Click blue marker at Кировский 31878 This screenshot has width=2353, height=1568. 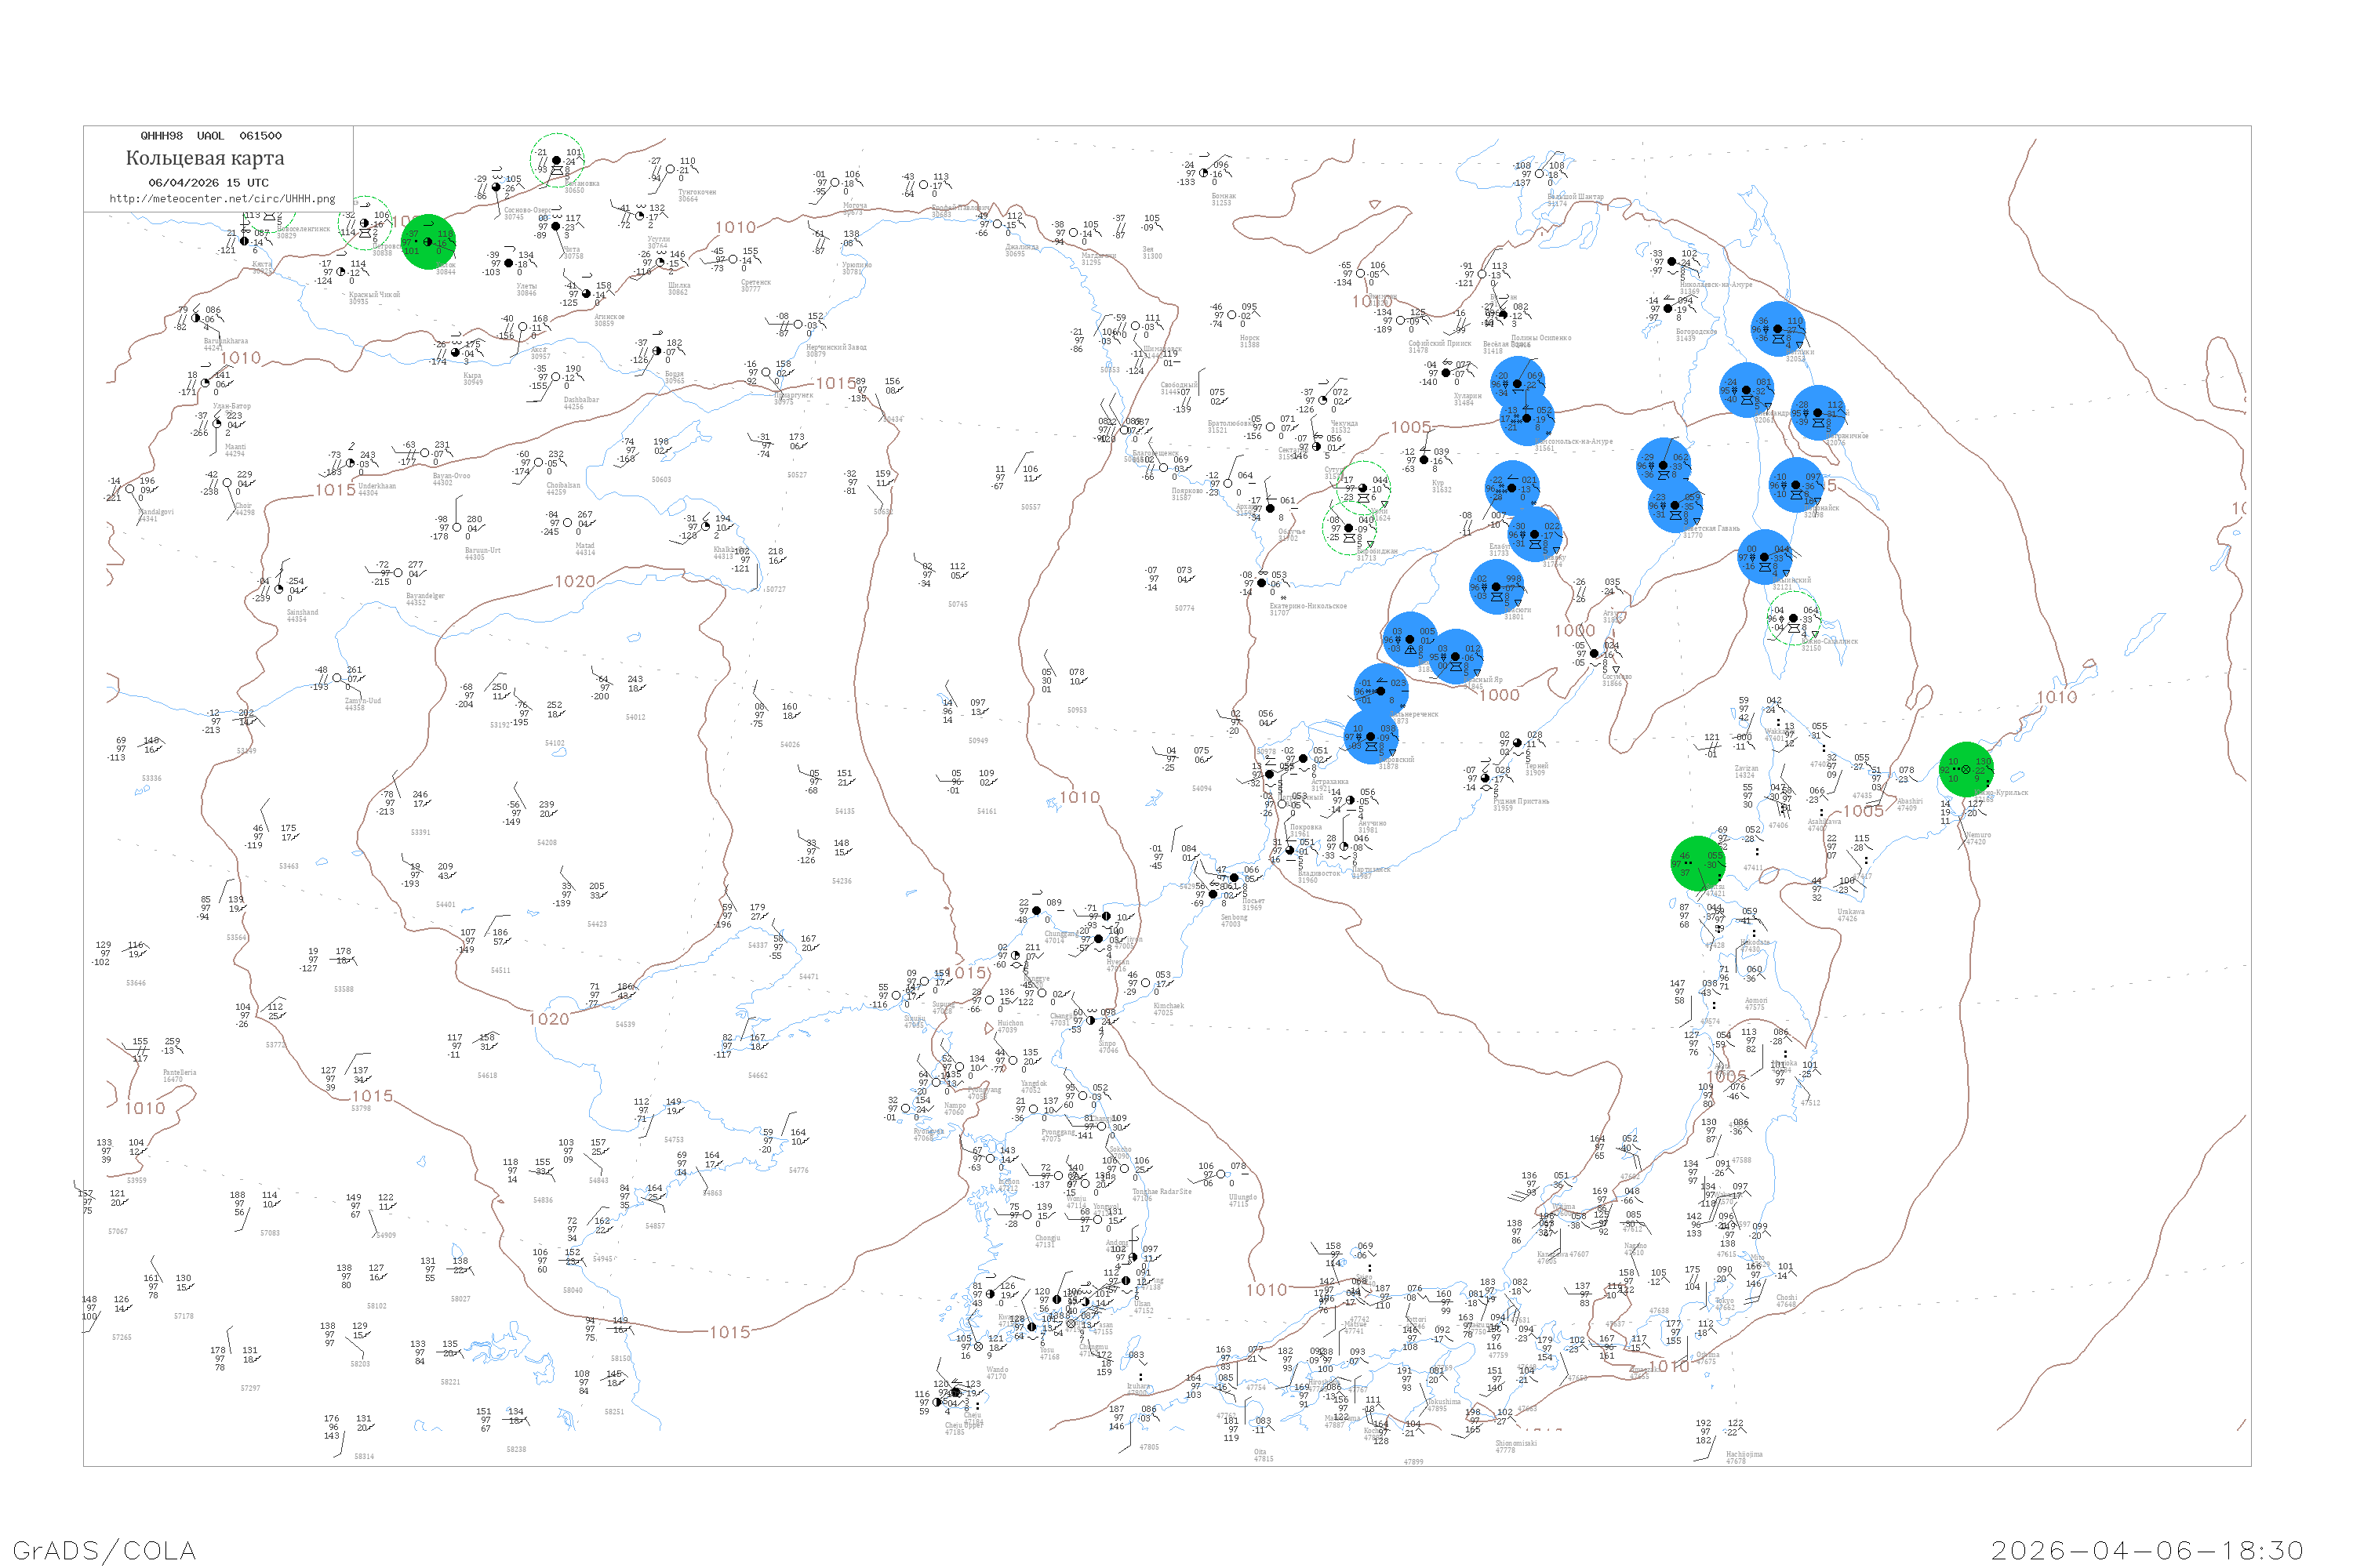tap(1370, 737)
